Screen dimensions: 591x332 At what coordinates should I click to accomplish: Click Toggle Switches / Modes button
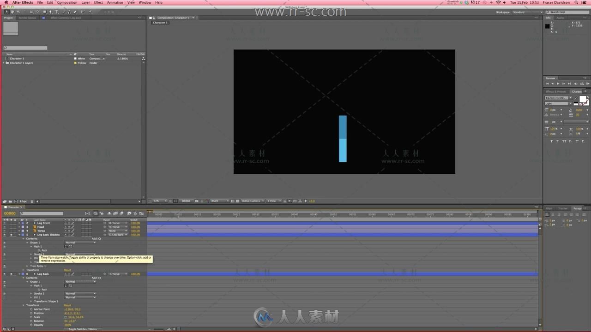(83, 329)
